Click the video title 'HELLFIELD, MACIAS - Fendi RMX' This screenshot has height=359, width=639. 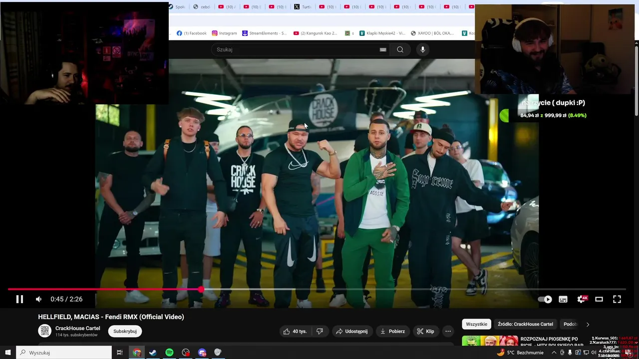111,317
